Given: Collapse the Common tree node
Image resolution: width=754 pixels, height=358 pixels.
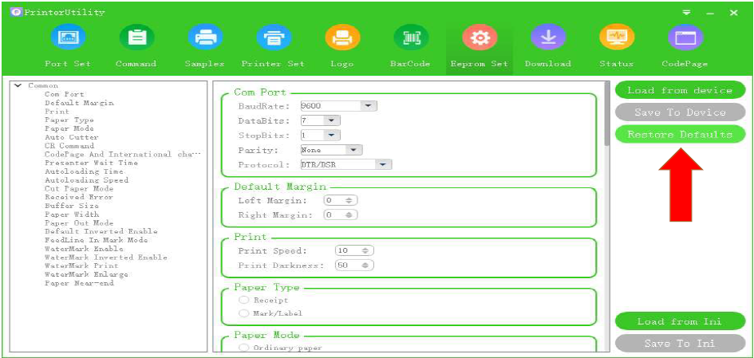Looking at the screenshot, I should [x=18, y=85].
